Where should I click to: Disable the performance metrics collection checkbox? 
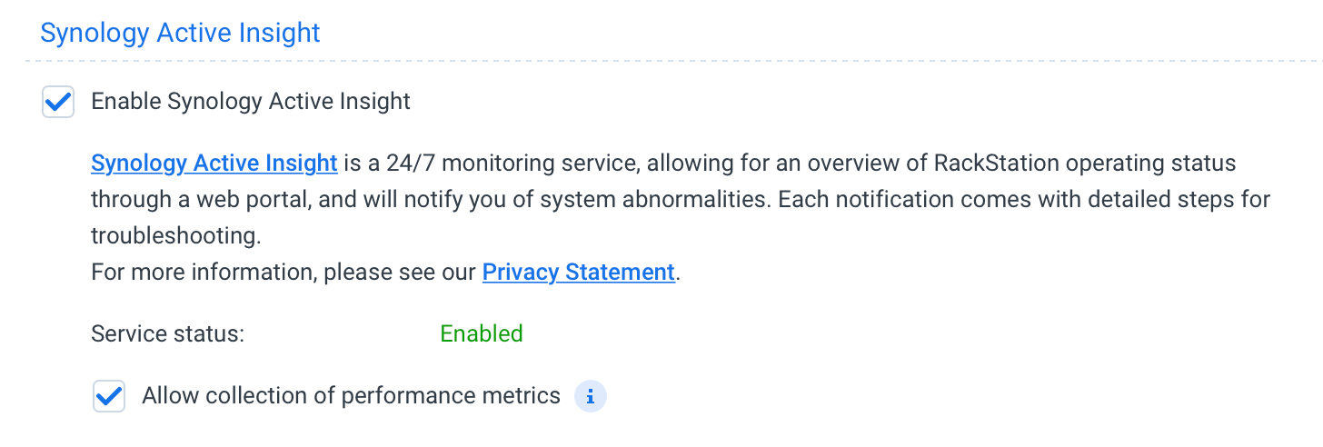point(109,397)
